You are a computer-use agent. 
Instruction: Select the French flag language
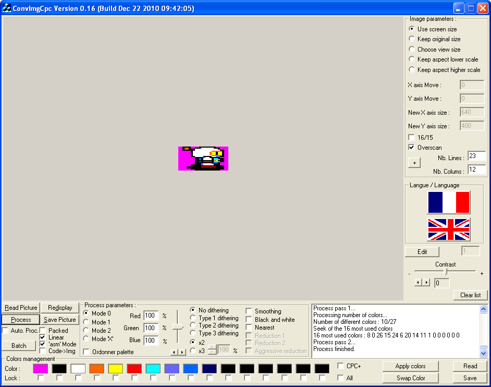point(449,202)
